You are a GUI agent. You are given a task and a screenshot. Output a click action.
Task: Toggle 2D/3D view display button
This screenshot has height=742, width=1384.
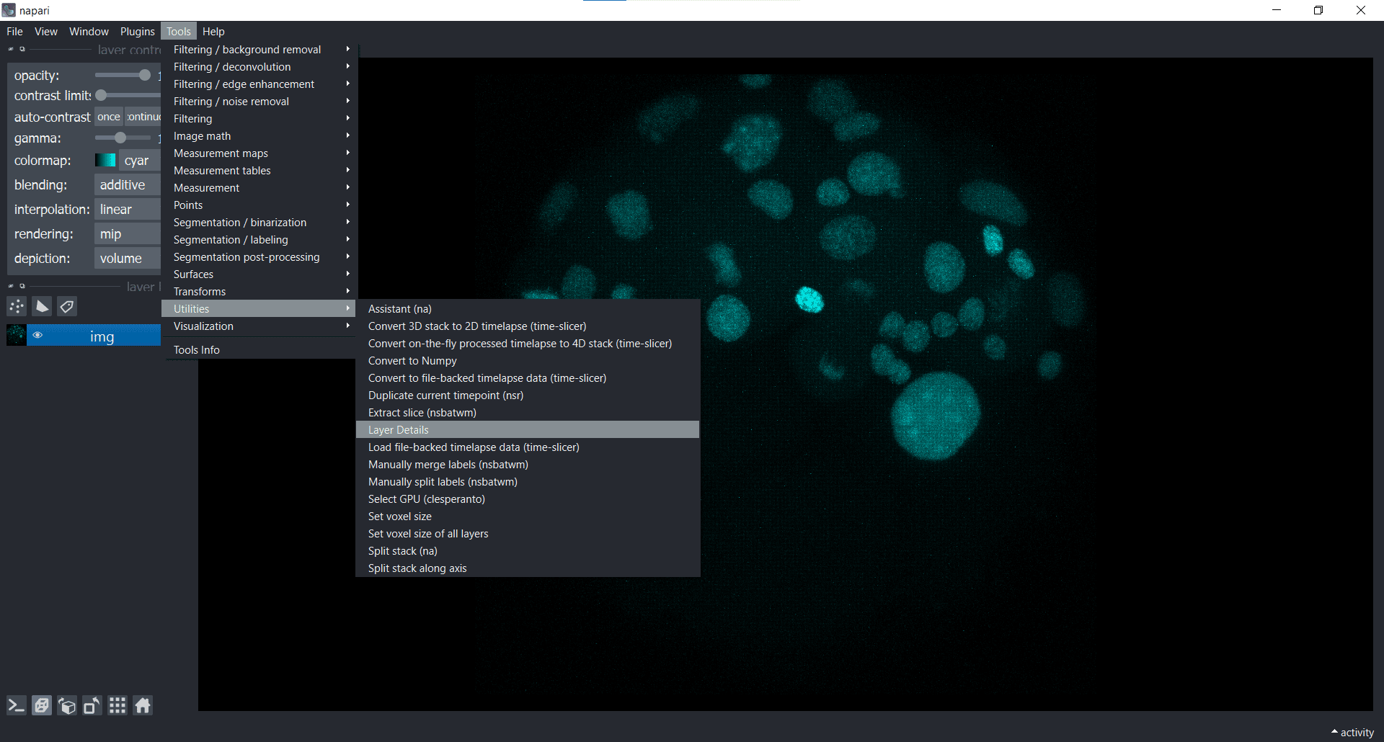click(42, 706)
